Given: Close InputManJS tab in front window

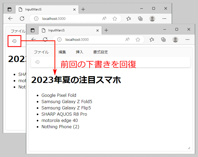Looking at the screenshot, I should click(97, 30).
